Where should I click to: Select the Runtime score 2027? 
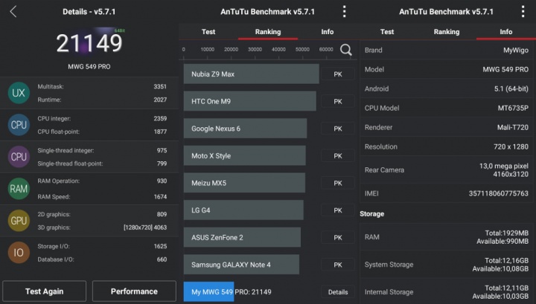[160, 100]
